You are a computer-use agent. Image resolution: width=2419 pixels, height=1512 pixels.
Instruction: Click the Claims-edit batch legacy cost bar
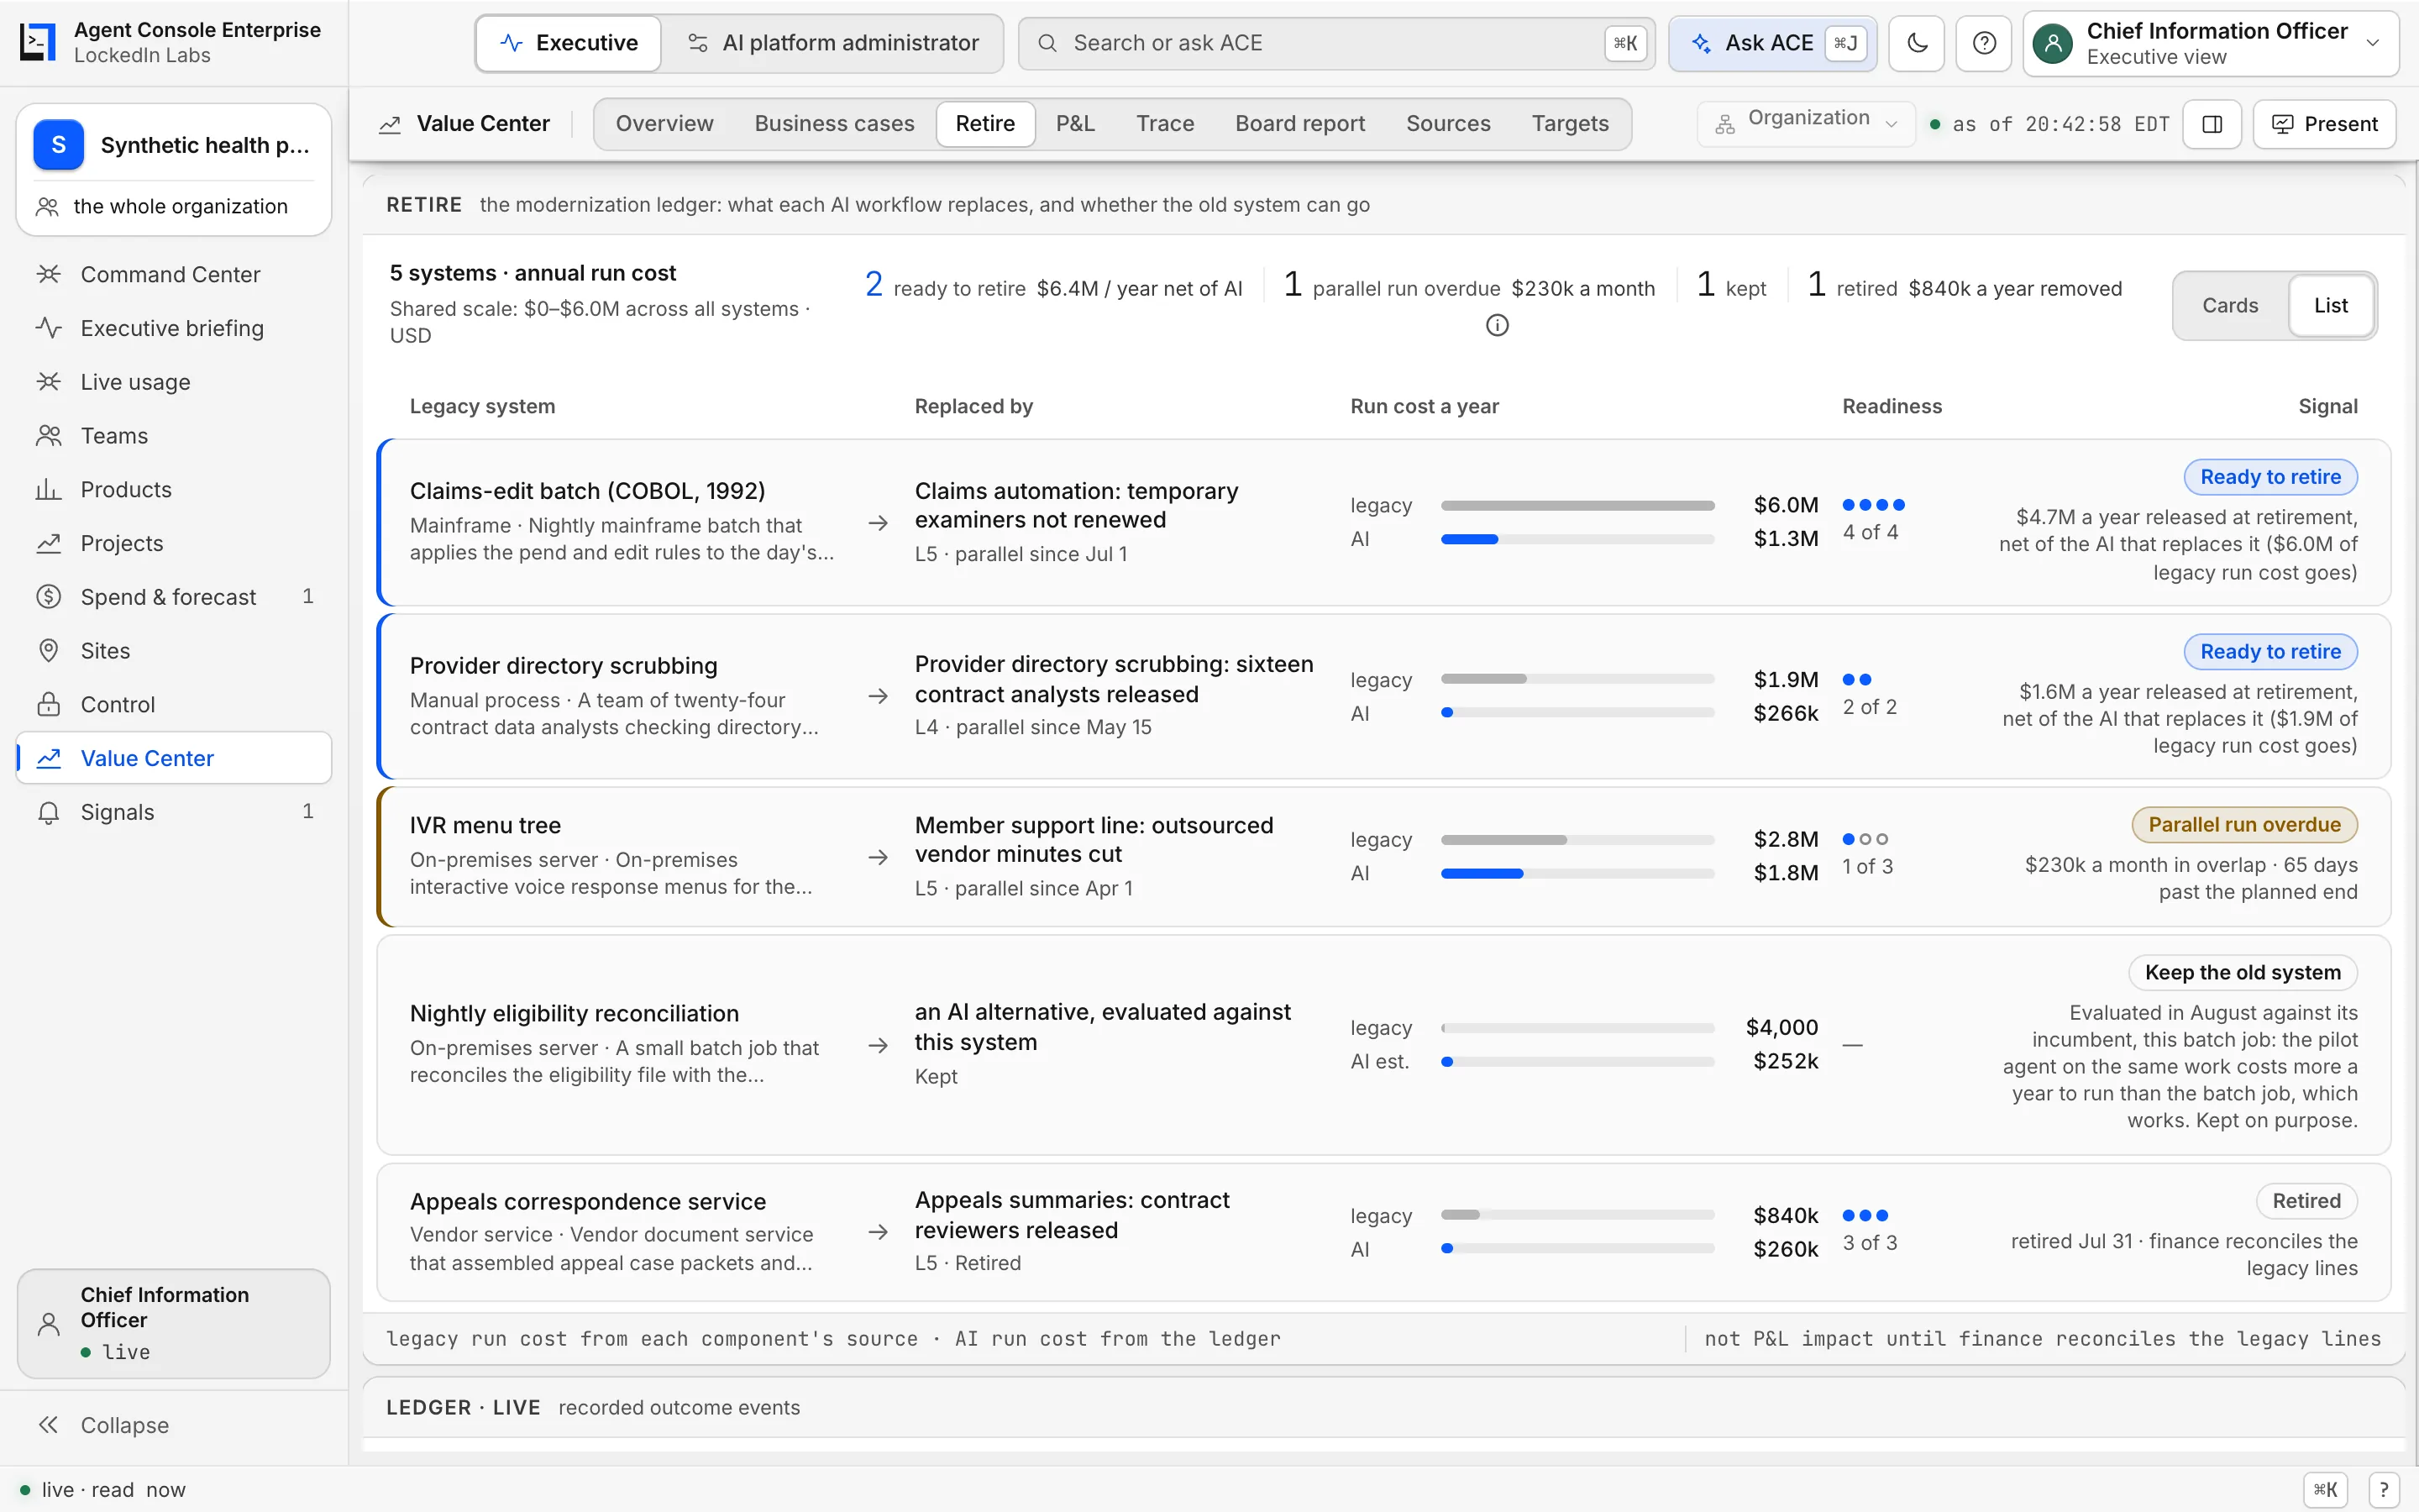click(x=1577, y=505)
